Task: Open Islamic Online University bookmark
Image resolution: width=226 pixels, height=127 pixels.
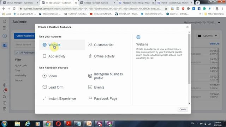Action: (x=152, y=14)
